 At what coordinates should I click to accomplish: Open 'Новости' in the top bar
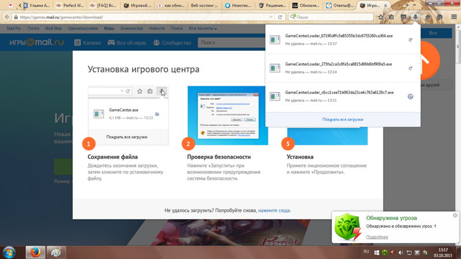coord(157,28)
